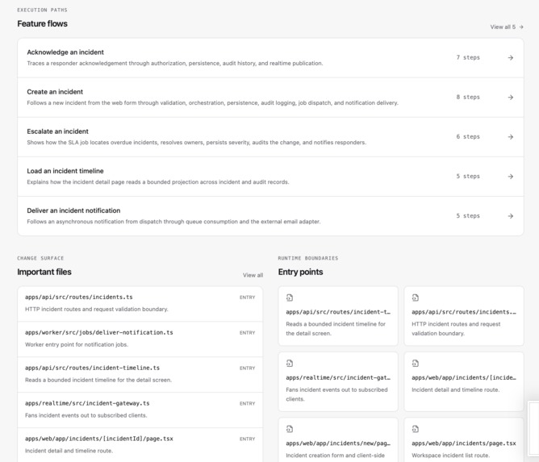Click ENTRY badge on incident-gateway.ts file row
539x462 pixels.
(248, 404)
